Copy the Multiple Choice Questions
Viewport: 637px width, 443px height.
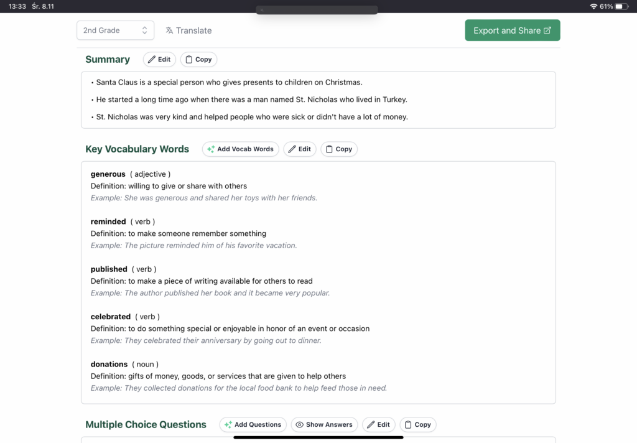(417, 425)
